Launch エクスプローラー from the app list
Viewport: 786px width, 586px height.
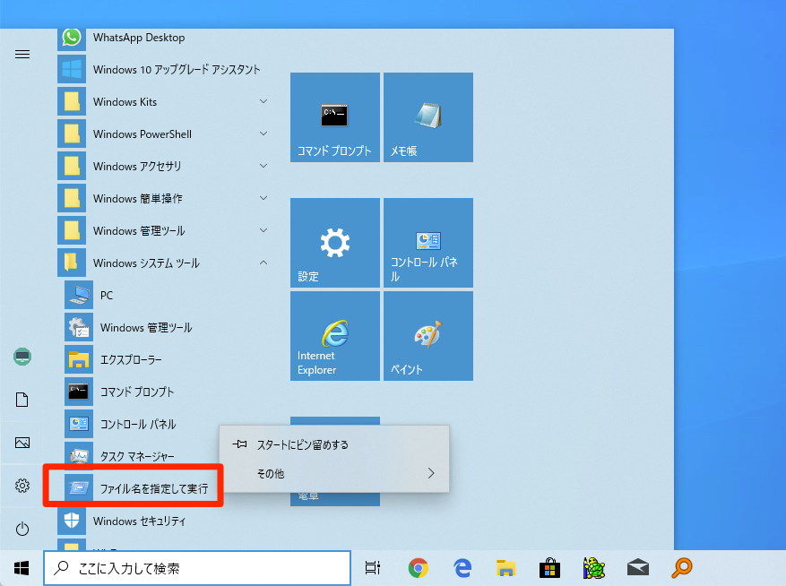[168, 359]
